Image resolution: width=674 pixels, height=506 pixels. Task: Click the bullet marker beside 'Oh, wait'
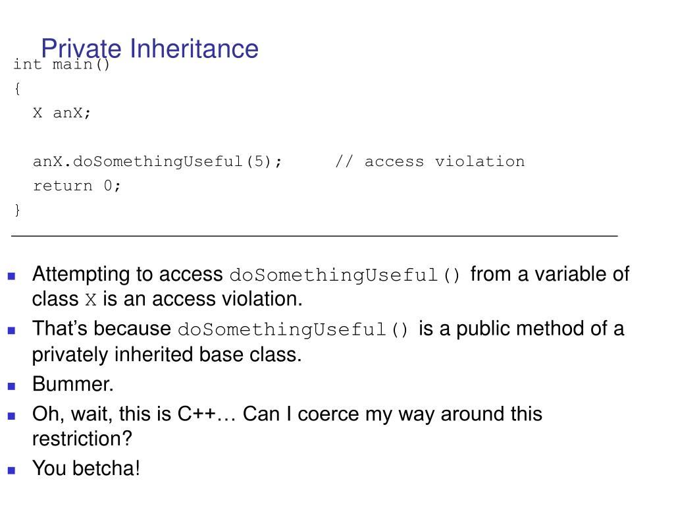click(x=12, y=416)
